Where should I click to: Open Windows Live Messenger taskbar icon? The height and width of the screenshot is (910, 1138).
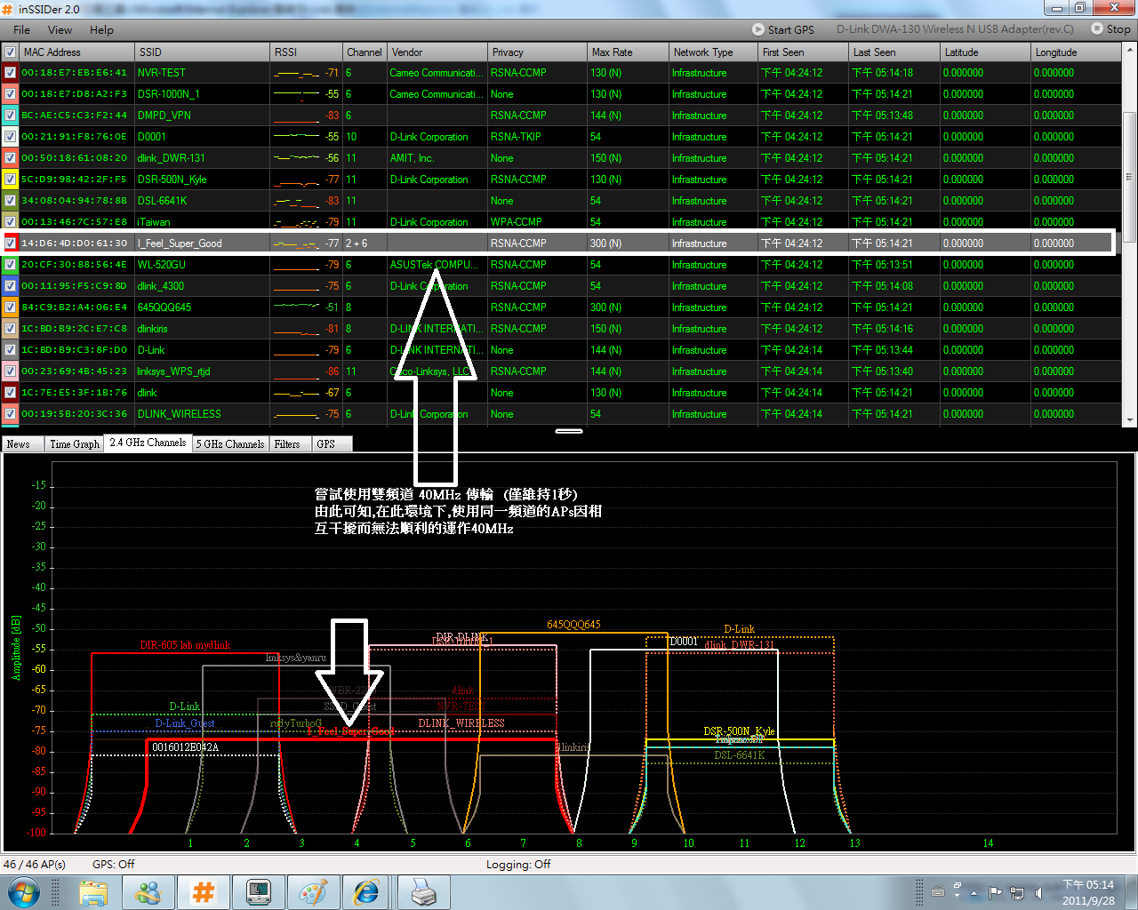coord(148,892)
